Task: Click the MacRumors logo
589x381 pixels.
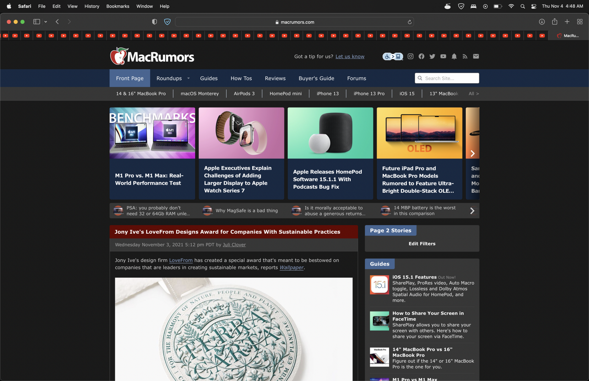Action: click(152, 56)
